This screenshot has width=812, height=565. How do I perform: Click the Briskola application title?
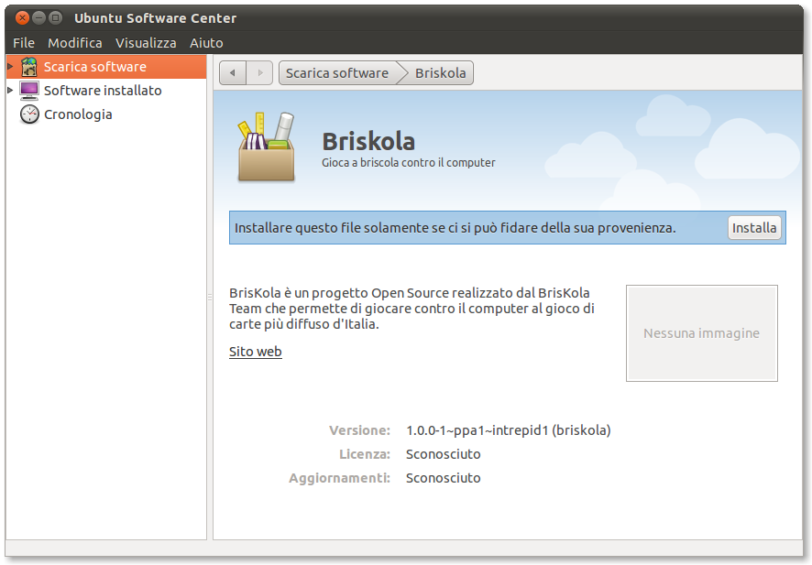(368, 141)
